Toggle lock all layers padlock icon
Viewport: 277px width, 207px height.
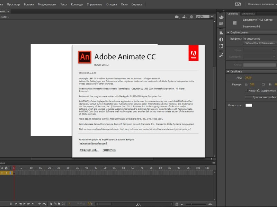(x=6, y=168)
